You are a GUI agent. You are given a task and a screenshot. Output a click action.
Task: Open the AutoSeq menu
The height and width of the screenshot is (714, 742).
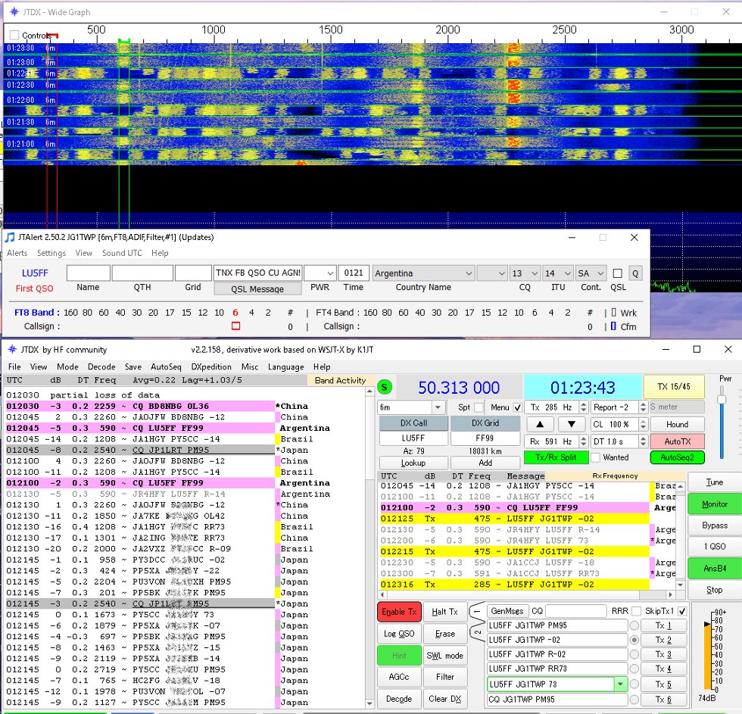click(x=166, y=366)
